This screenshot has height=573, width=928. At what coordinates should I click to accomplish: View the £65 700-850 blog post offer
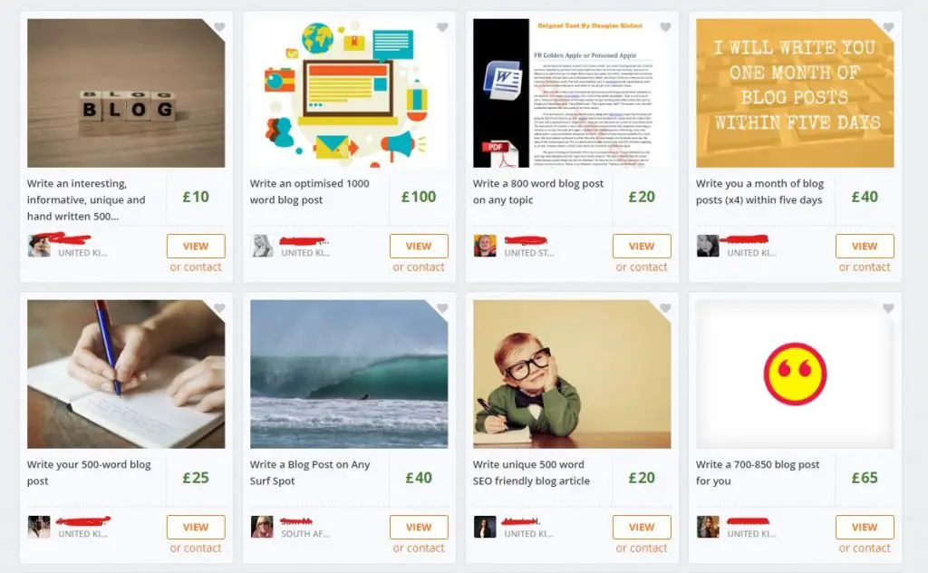pos(865,528)
